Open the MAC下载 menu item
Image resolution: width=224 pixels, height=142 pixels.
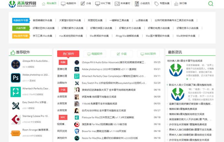pyautogui.click(x=103, y=4)
